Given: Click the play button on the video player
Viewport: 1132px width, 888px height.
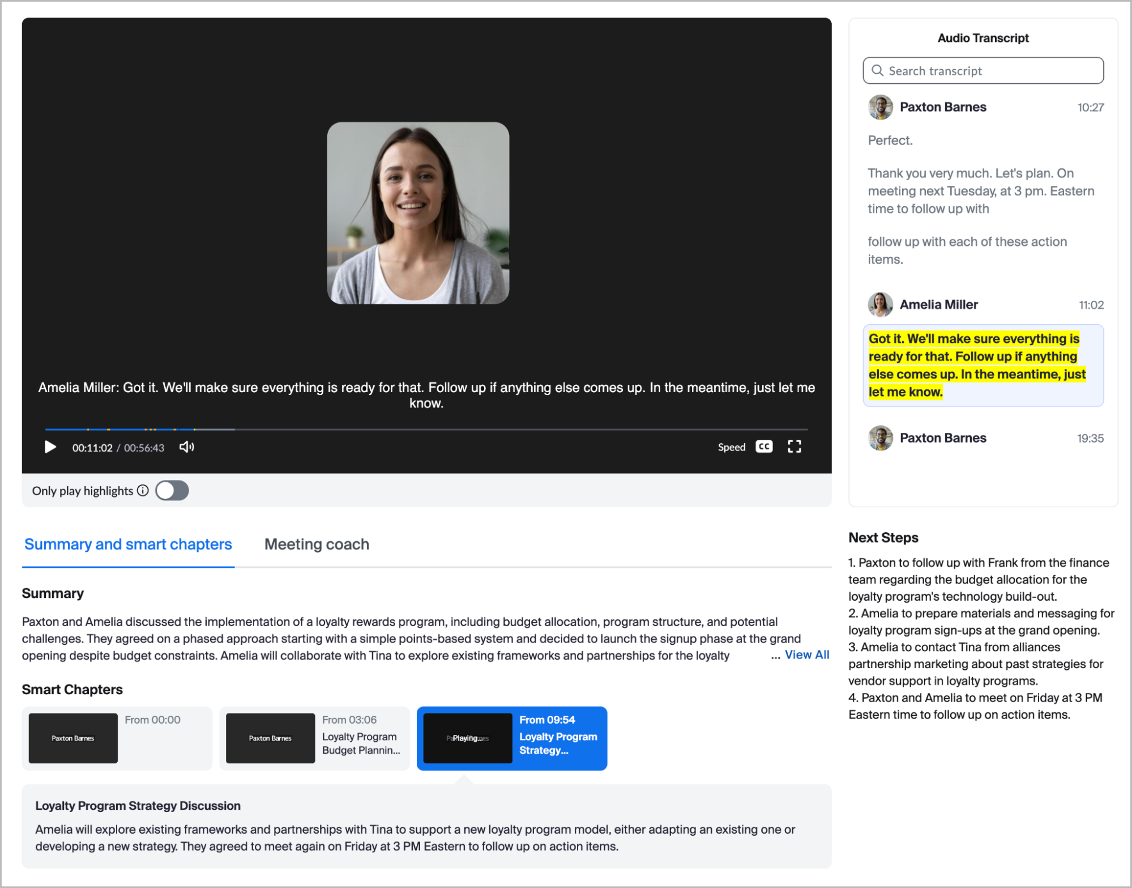Looking at the screenshot, I should click(50, 447).
